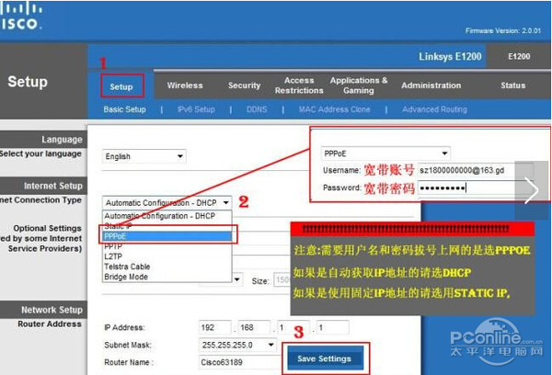
Task: Click the next-image arrow chevron
Action: [531, 190]
